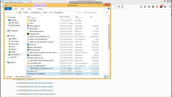Click the Application Tools contextual tab

40,5
